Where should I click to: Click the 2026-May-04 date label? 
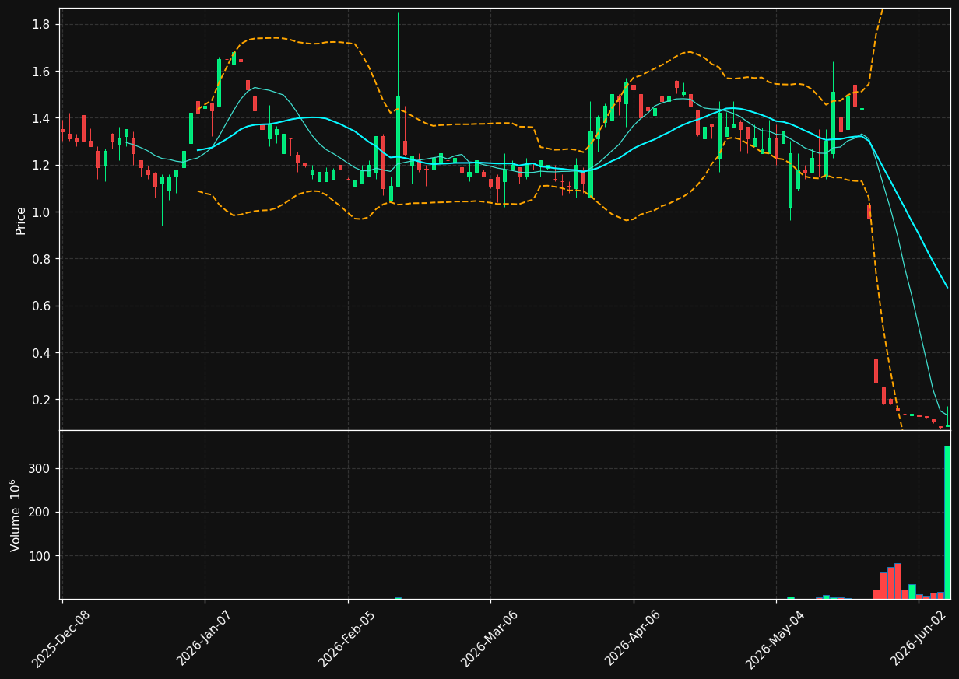click(x=775, y=639)
